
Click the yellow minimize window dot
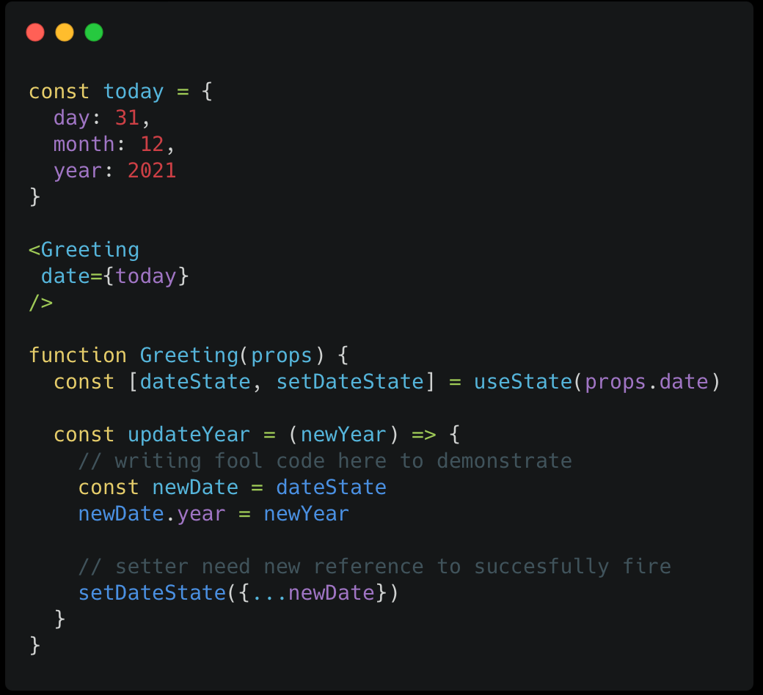(65, 32)
